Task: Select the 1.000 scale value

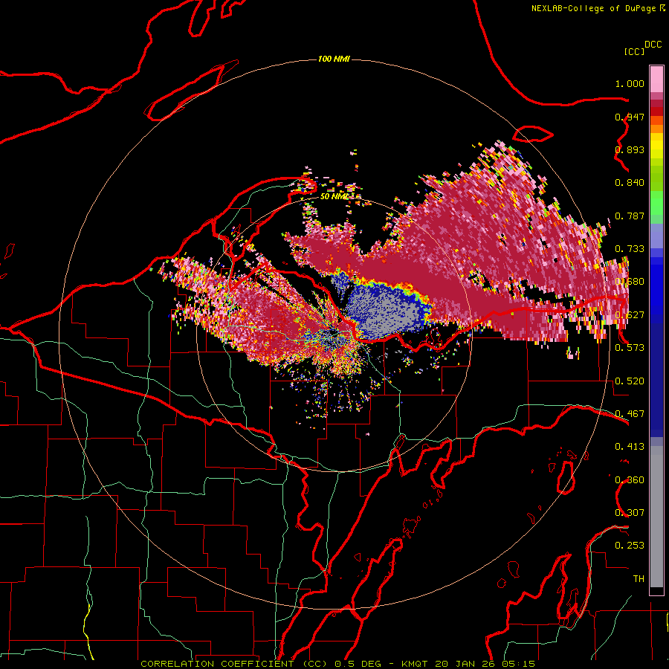Action: 630,83
